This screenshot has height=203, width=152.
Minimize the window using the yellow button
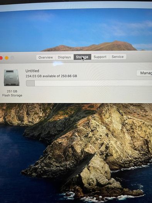tap(7, 58)
